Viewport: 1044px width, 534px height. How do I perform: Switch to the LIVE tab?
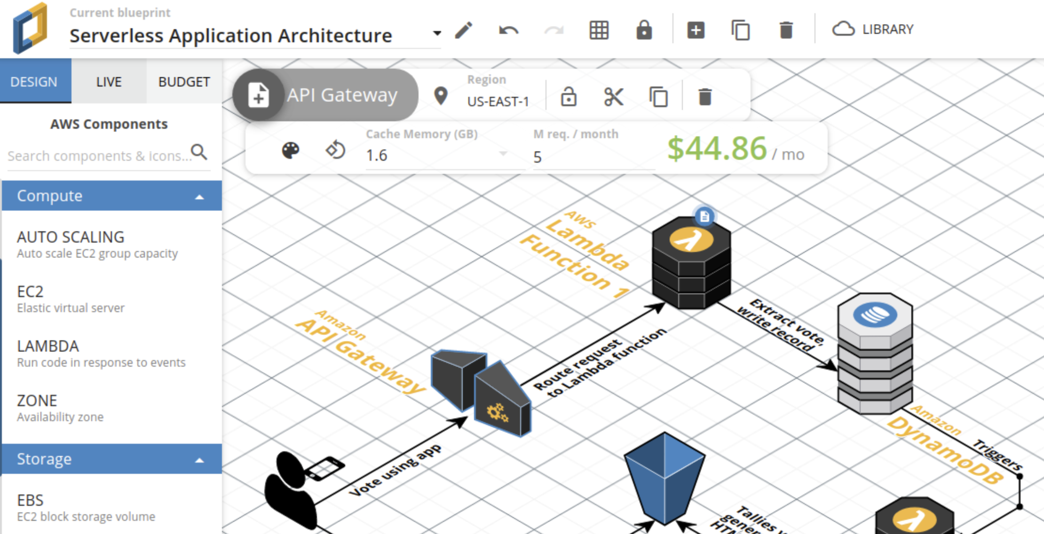109,81
